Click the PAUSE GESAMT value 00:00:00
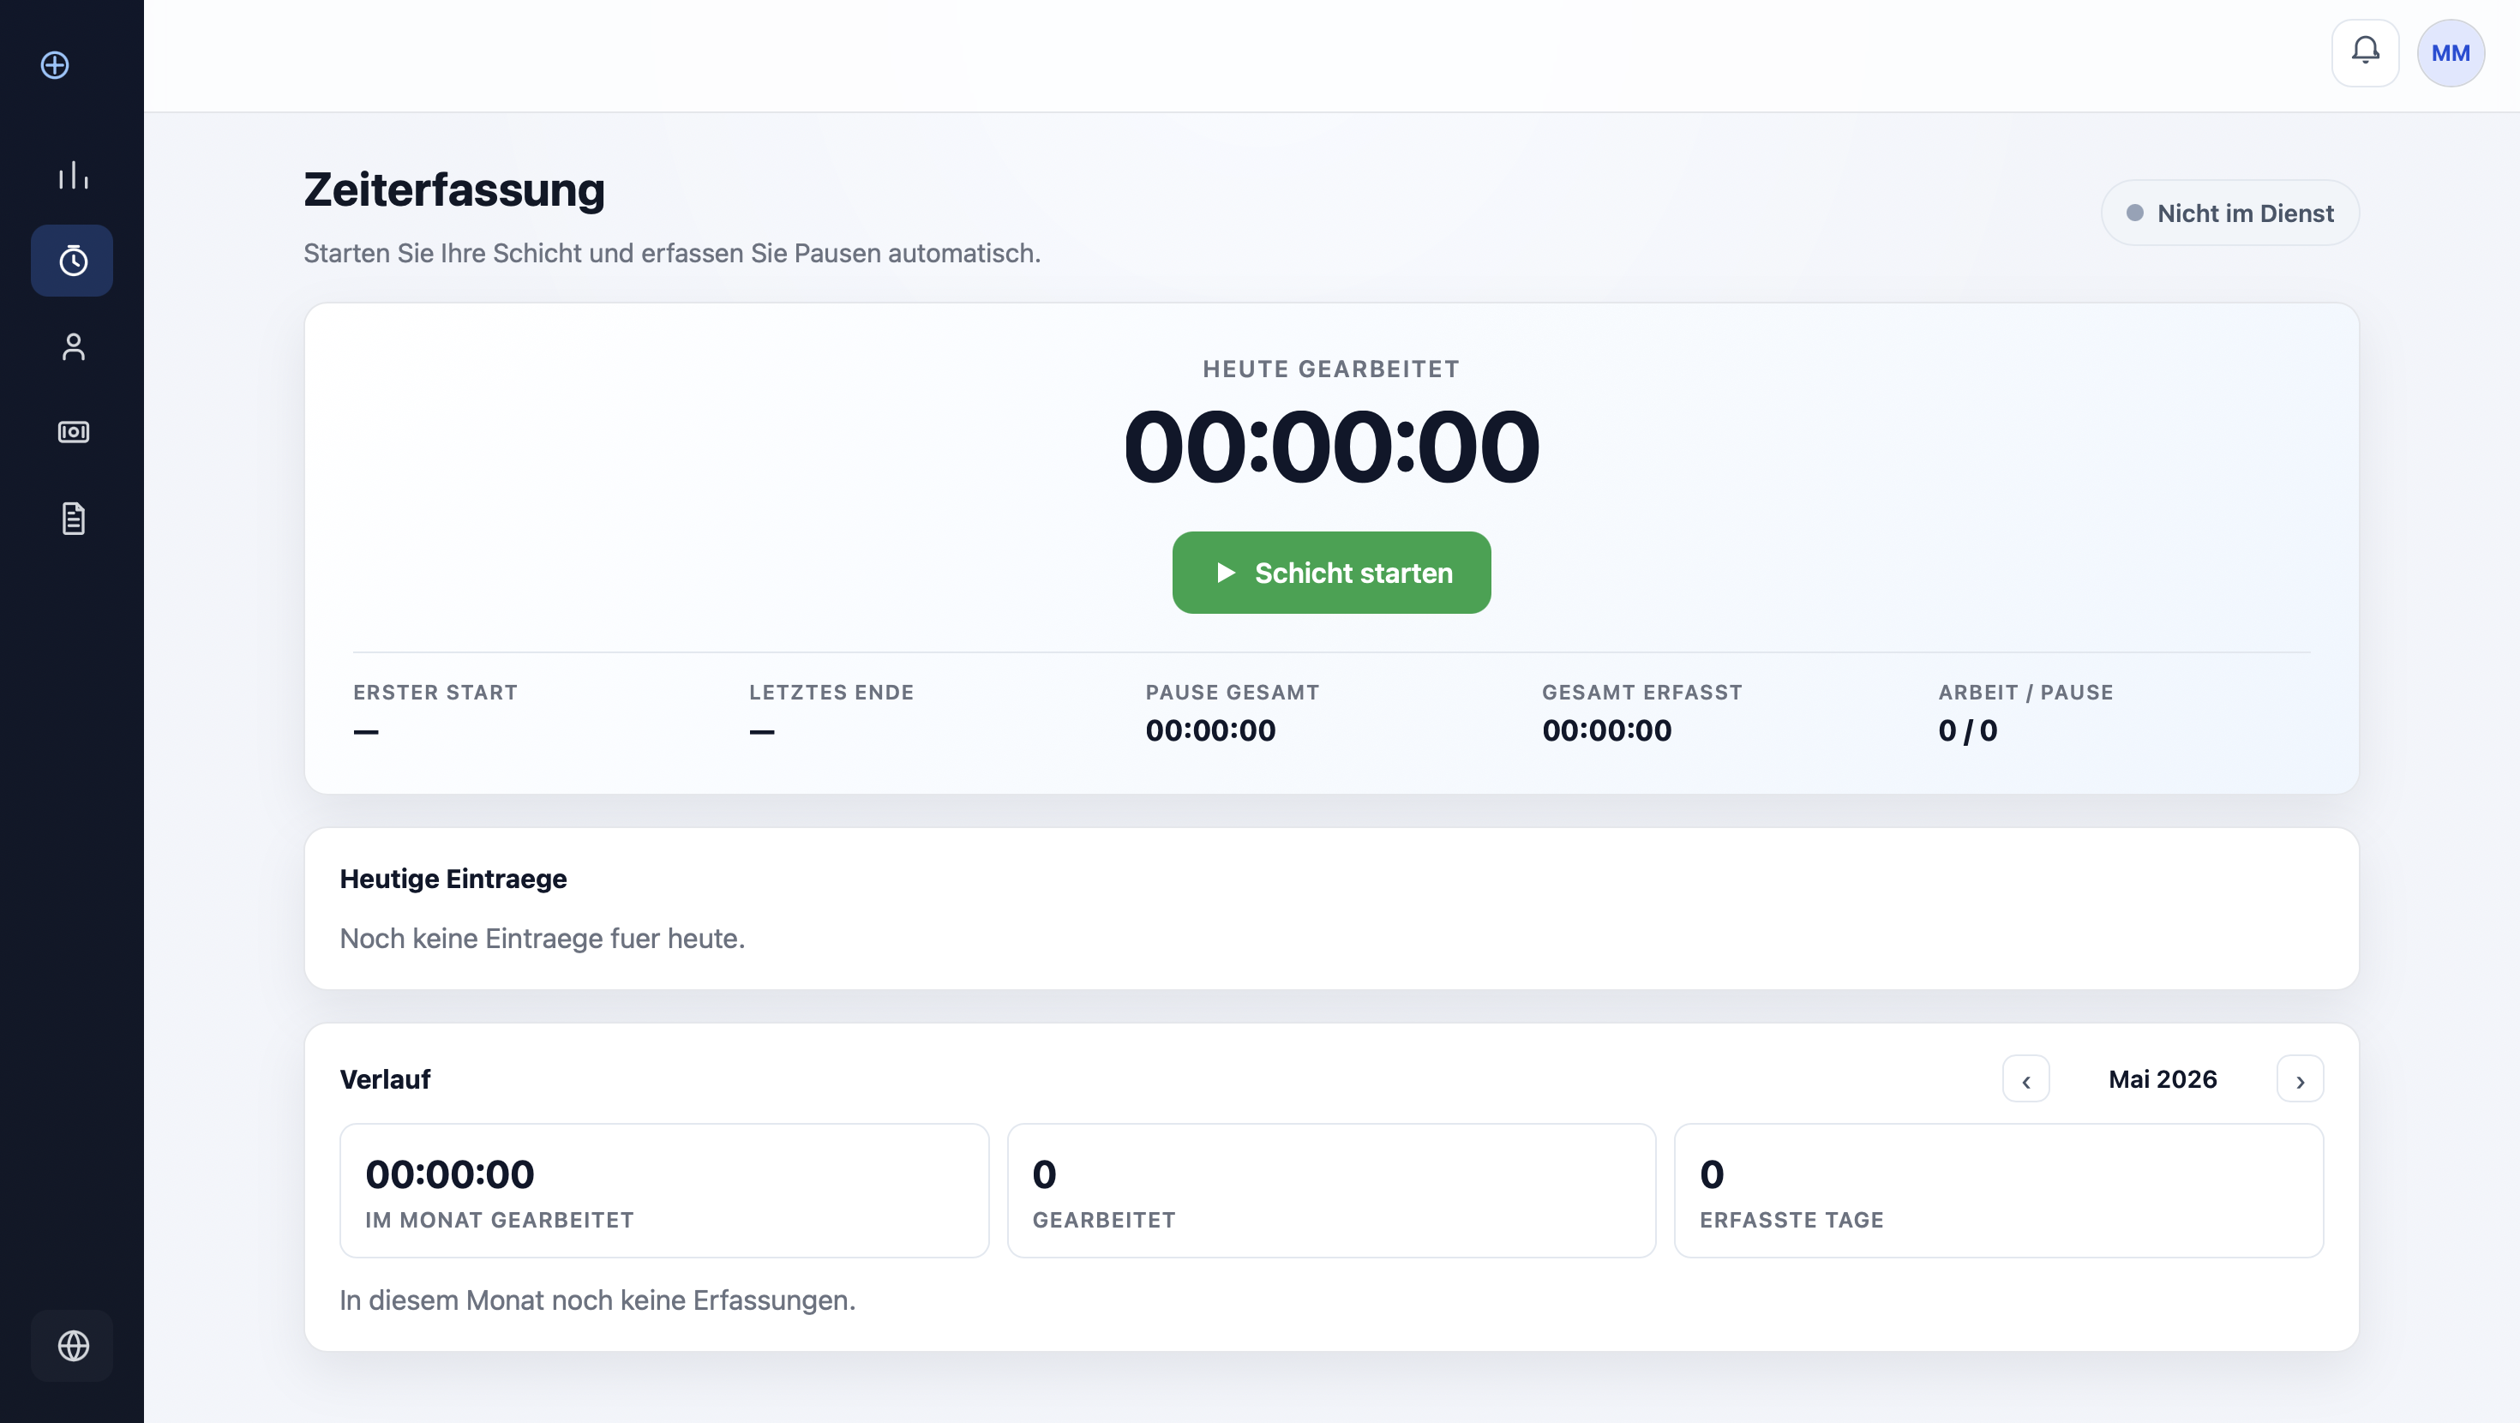2520x1423 pixels. click(x=1210, y=731)
